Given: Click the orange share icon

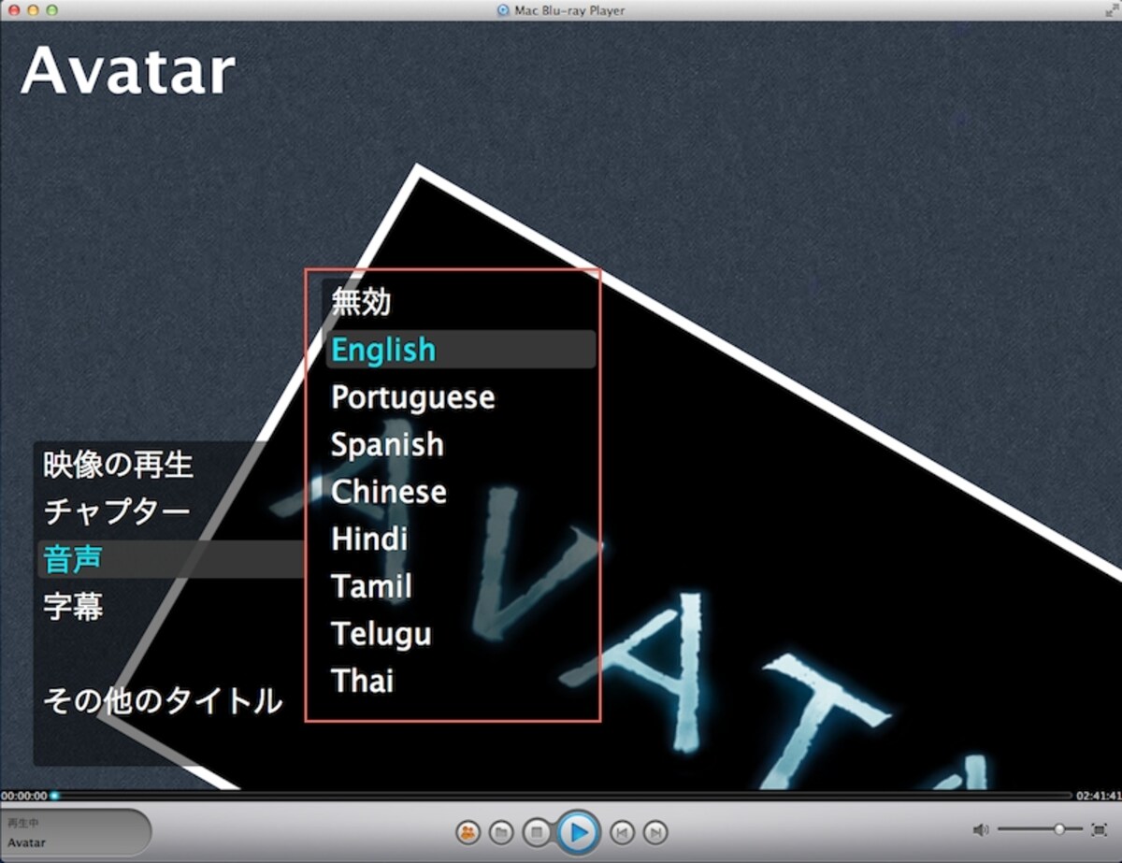Looking at the screenshot, I should click(x=467, y=831).
